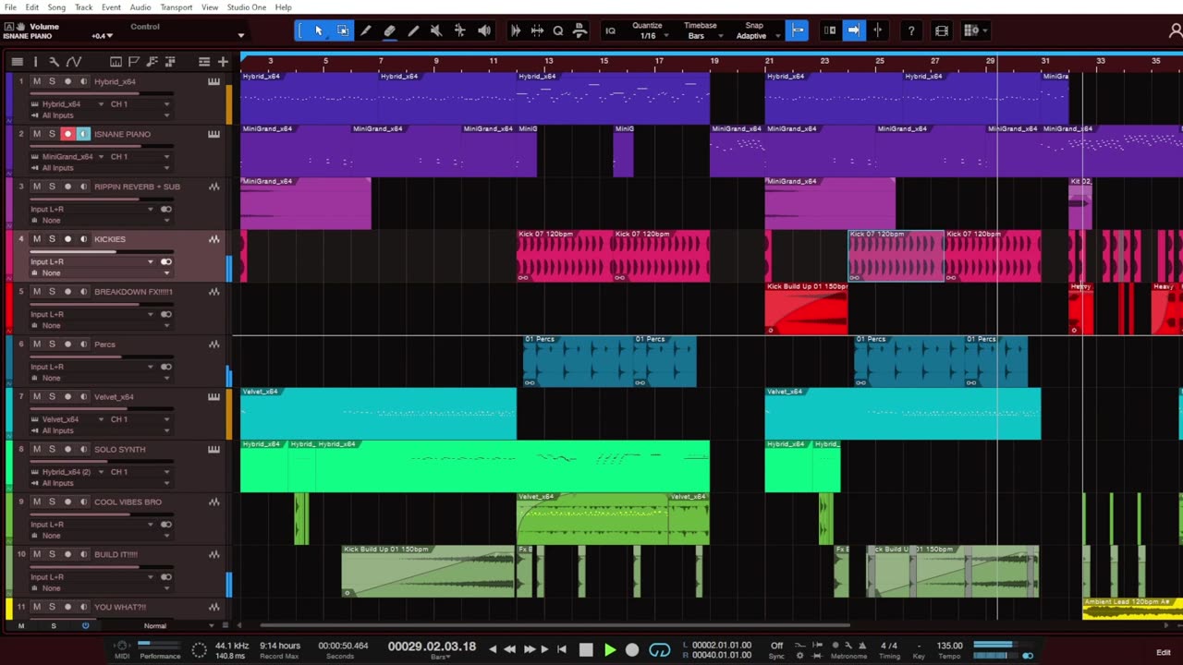Viewport: 1183px width, 665px height.
Task: Toggle the Snap to grid button
Action: 798,30
